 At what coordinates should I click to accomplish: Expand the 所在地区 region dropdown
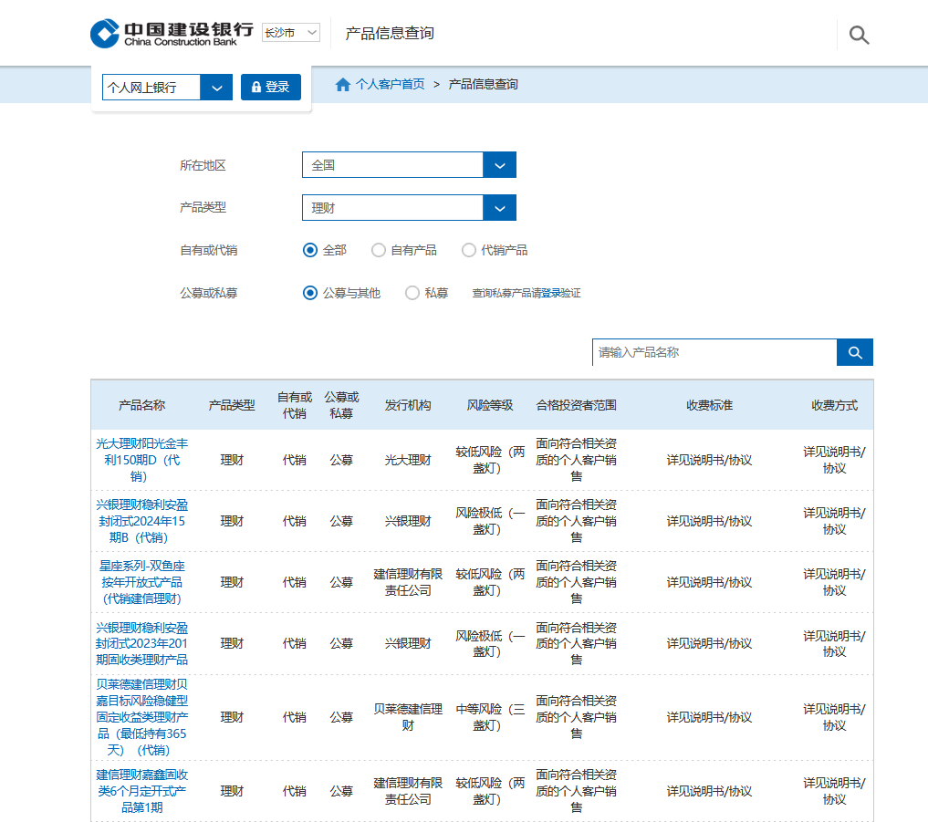pyautogui.click(x=499, y=165)
